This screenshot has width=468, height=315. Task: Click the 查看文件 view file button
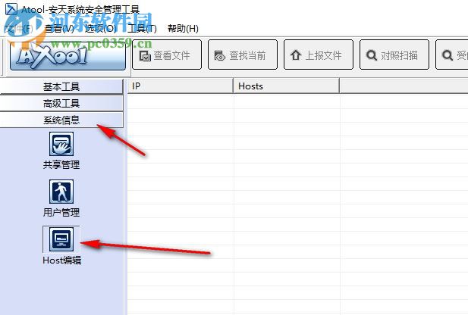tap(167, 55)
